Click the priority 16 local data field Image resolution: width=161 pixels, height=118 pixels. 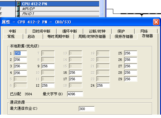click(76, 73)
